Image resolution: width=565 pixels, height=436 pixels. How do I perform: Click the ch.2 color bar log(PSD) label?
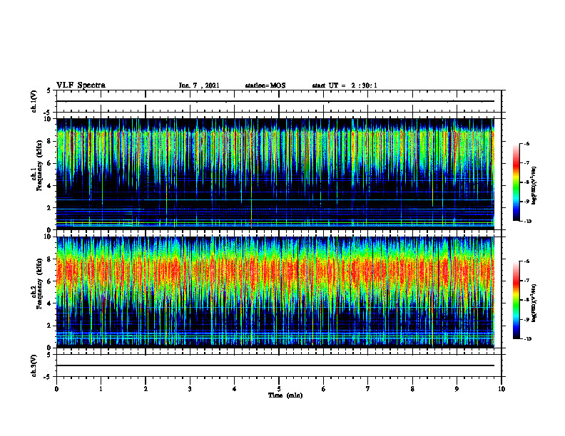point(534,303)
